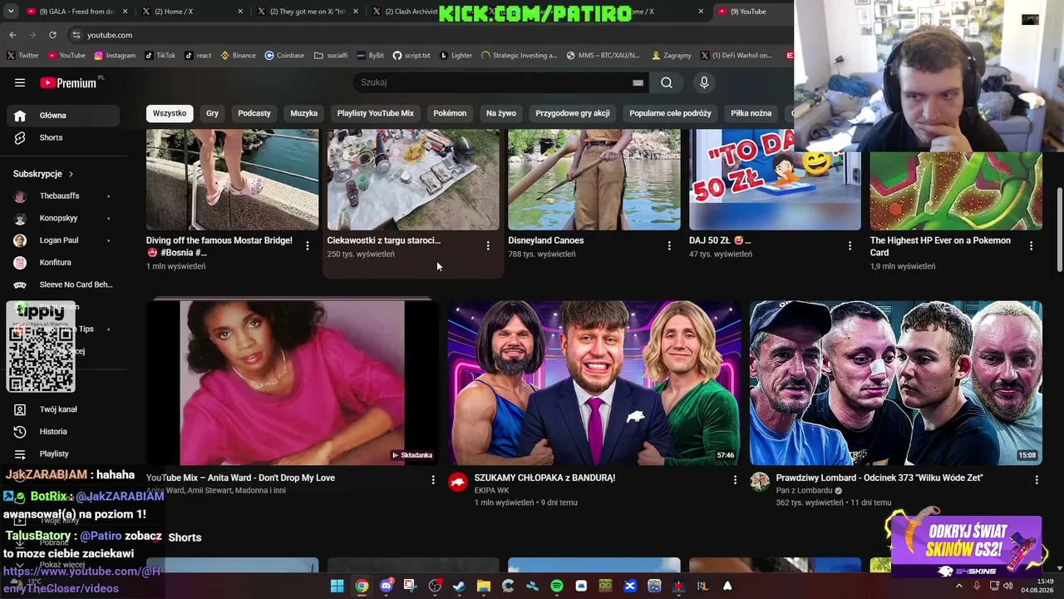Open Konfitura subscription channel

62,263
